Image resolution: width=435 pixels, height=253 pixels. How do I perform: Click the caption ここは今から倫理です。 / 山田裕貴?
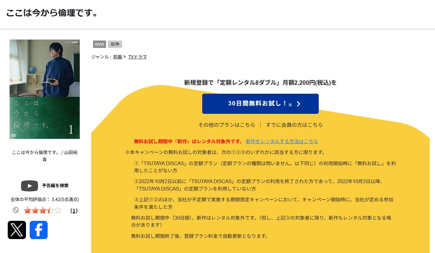coord(45,156)
